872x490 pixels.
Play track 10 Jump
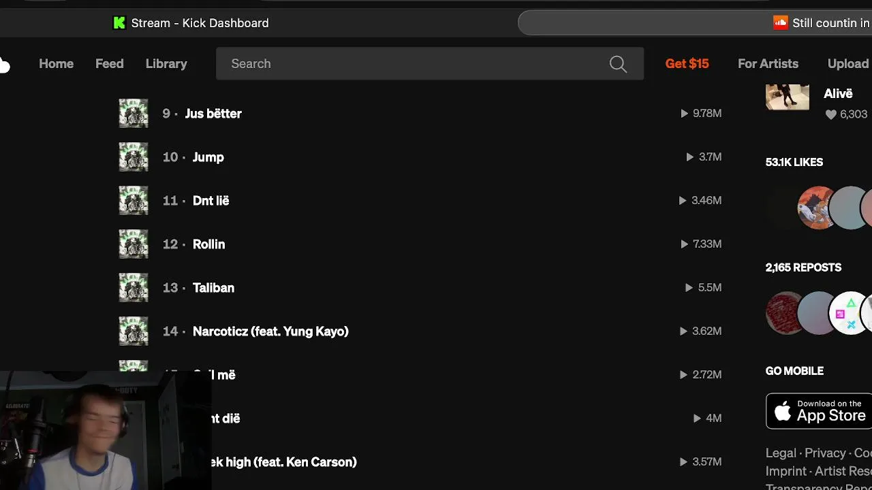tap(208, 157)
